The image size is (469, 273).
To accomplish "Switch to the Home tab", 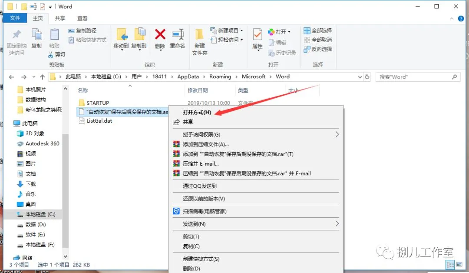I will click(x=38, y=18).
